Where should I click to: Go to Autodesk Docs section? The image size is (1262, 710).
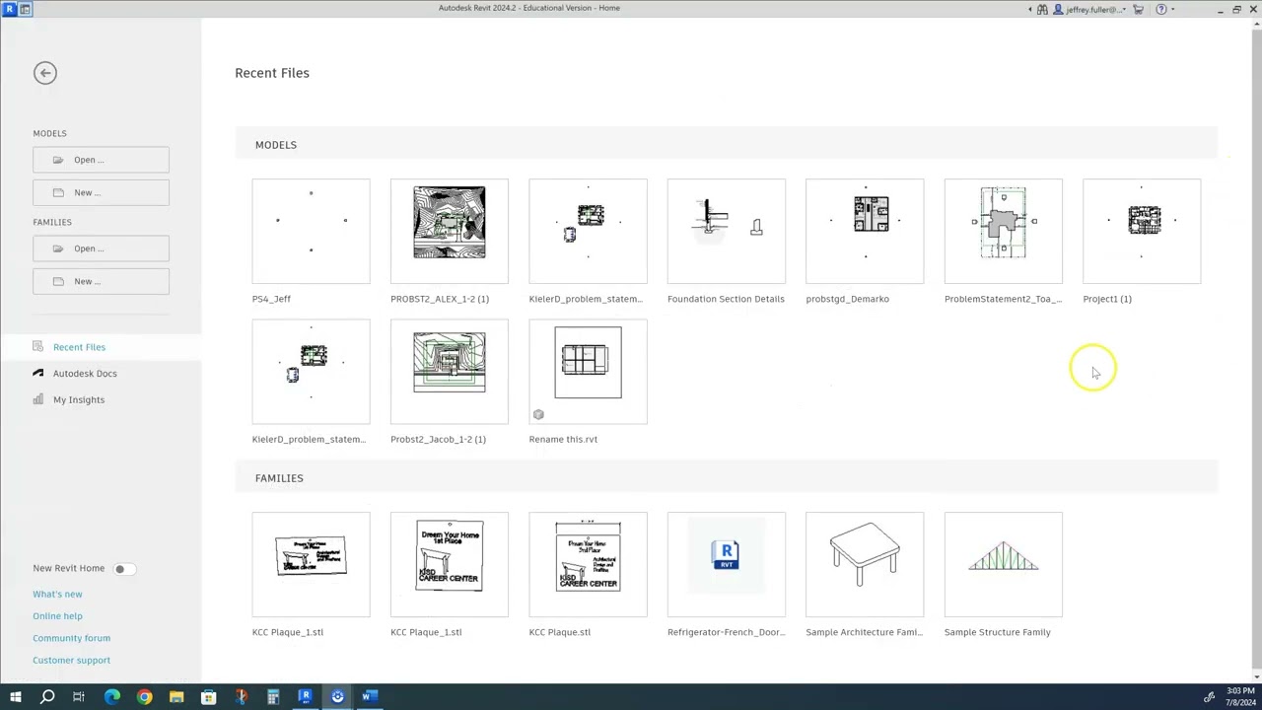(x=85, y=374)
